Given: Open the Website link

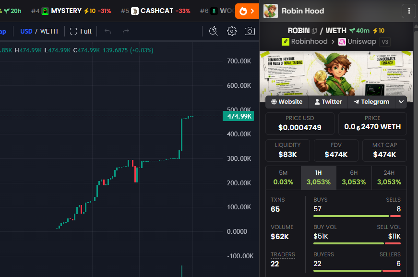Looking at the screenshot, I should (x=287, y=102).
